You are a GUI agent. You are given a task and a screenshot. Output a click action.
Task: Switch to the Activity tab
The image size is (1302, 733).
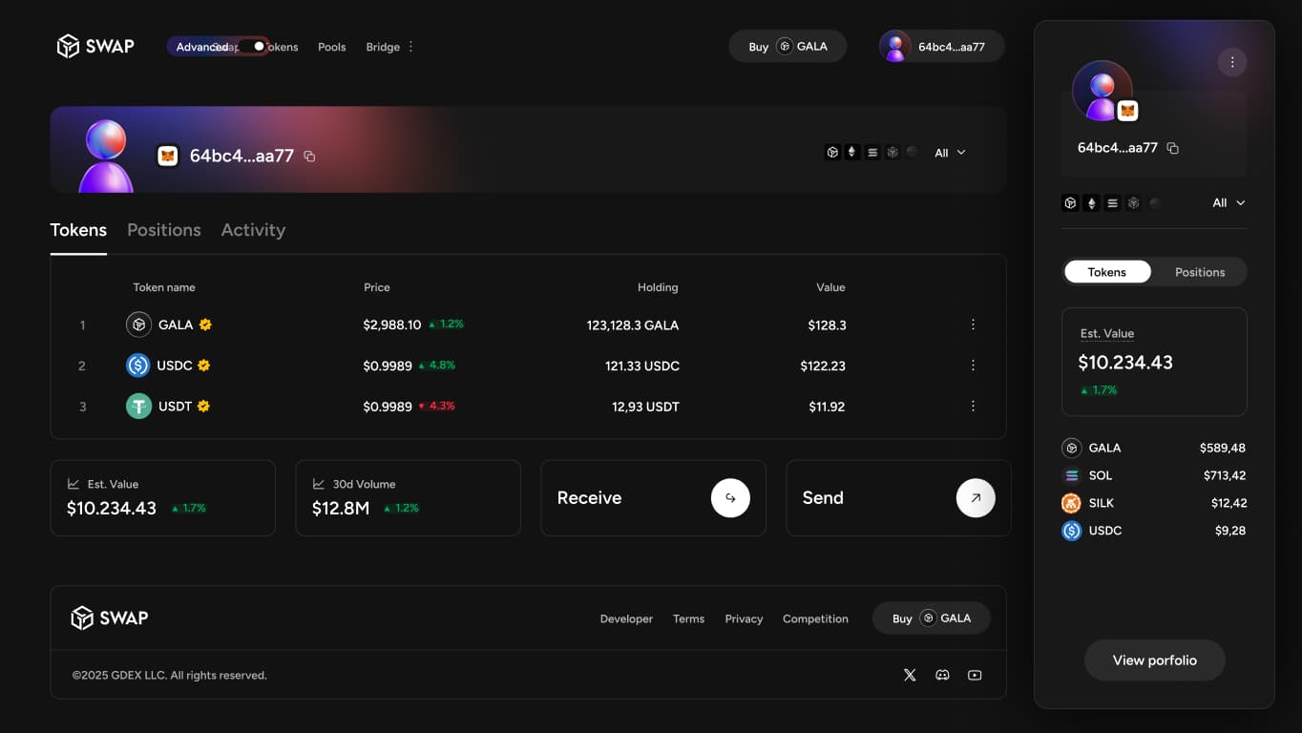pos(253,230)
